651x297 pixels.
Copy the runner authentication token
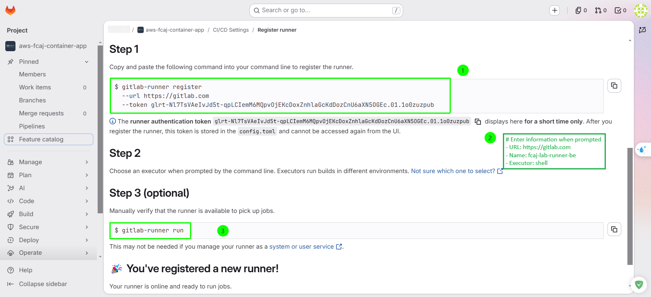[x=478, y=121]
